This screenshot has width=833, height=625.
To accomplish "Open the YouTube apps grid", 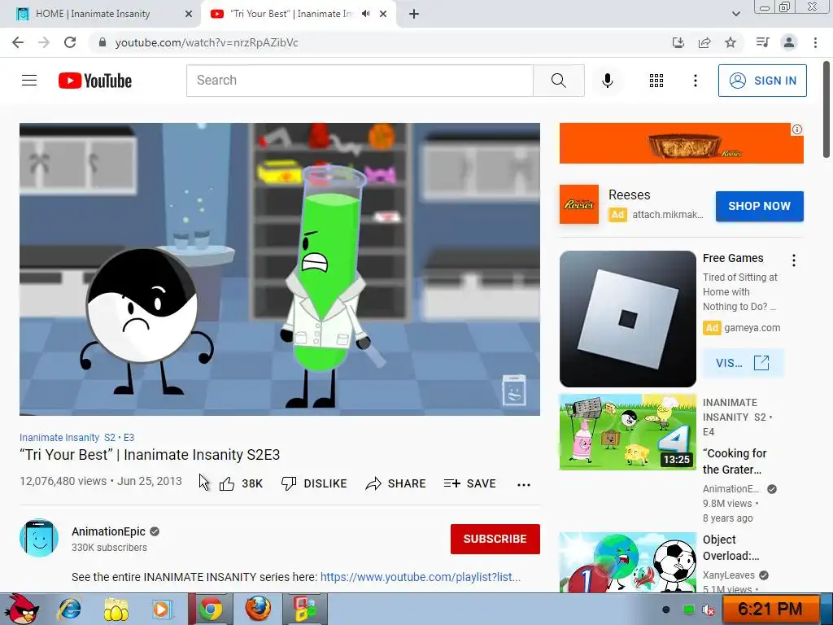I will point(656,81).
